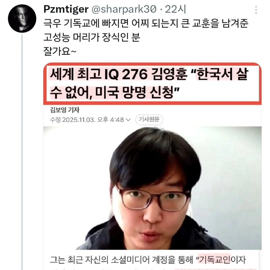270x270 pixels.
Task: Click the vertical thread line below the avatar
Action: point(22,152)
